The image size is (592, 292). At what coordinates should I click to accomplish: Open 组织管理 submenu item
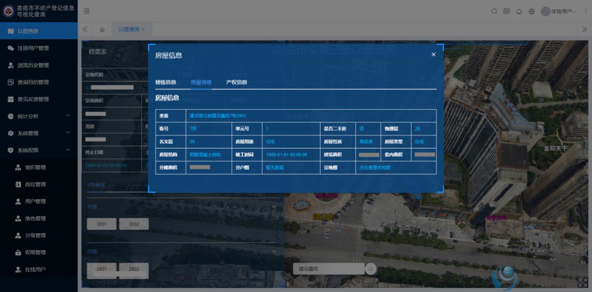pyautogui.click(x=39, y=167)
